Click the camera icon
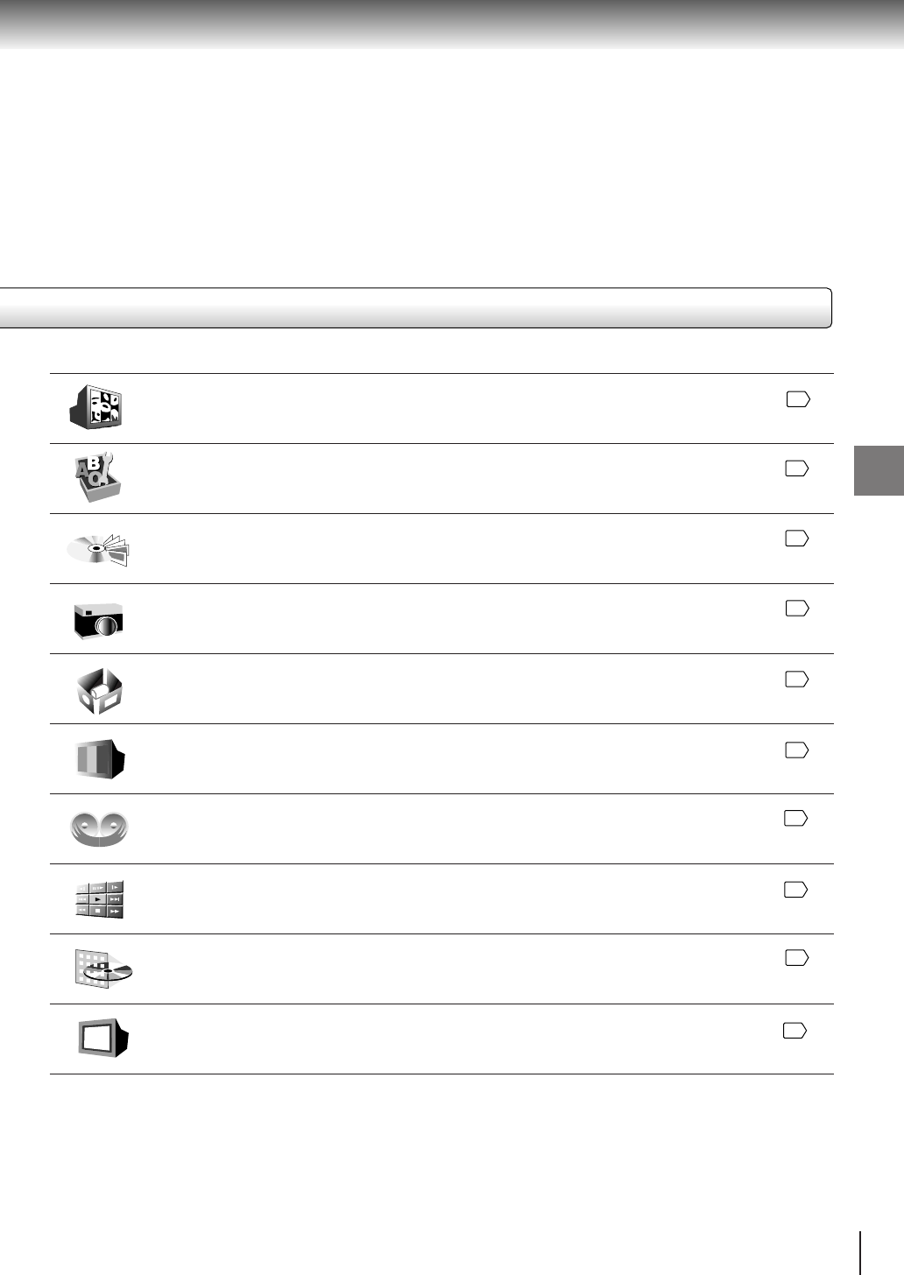Screen dimensions: 904x1275 pos(98,620)
